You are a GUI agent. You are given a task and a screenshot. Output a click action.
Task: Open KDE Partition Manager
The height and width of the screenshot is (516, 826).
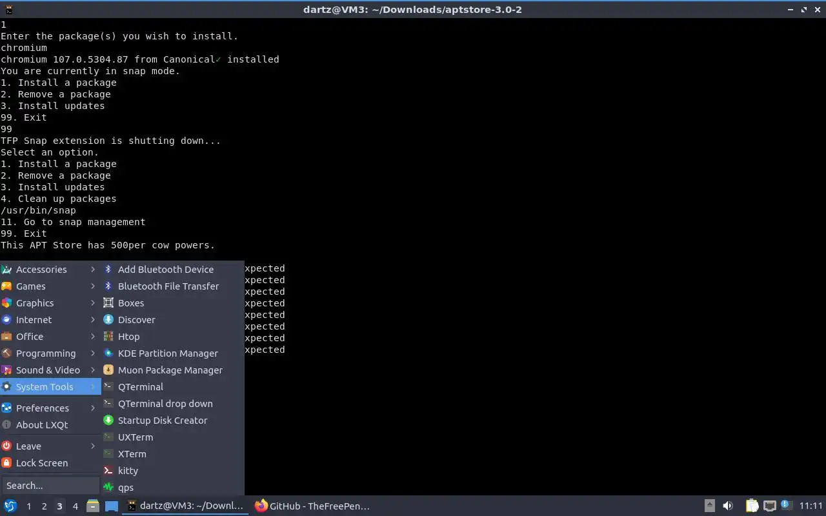172,353
